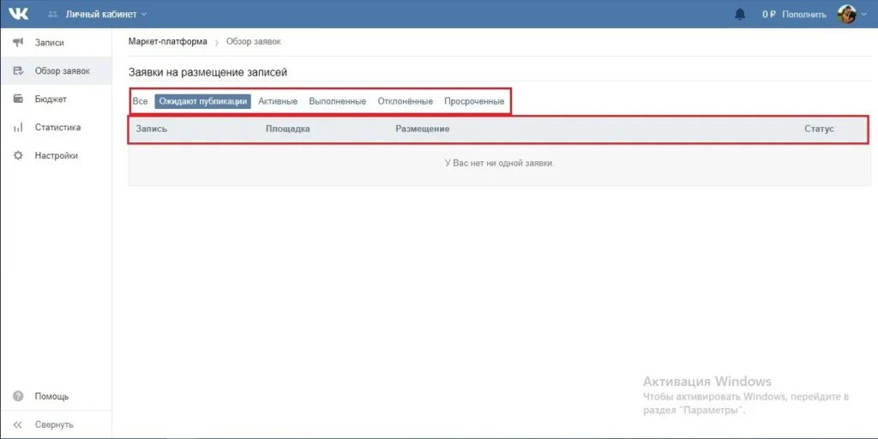
Task: Click the question mark Помощь icon
Action: click(18, 396)
